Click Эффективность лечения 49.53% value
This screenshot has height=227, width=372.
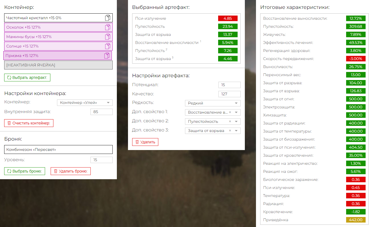356,43
